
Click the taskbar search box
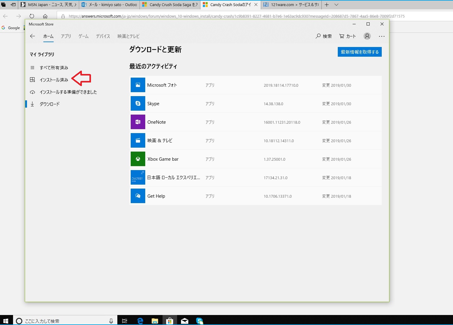tap(65, 321)
